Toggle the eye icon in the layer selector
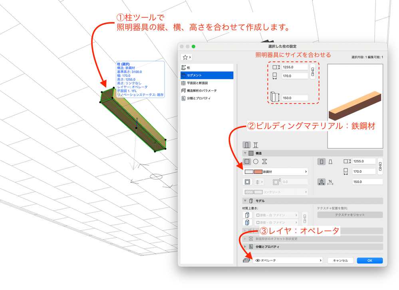 258,260
